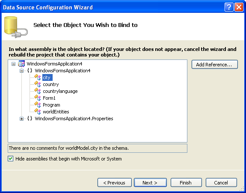246x193 pixels.
Task: Select the country object
Action: pyautogui.click(x=50, y=84)
